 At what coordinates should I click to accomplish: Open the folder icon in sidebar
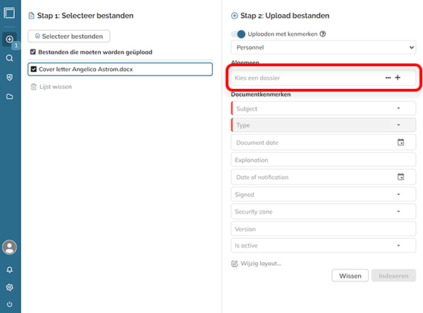pos(9,97)
